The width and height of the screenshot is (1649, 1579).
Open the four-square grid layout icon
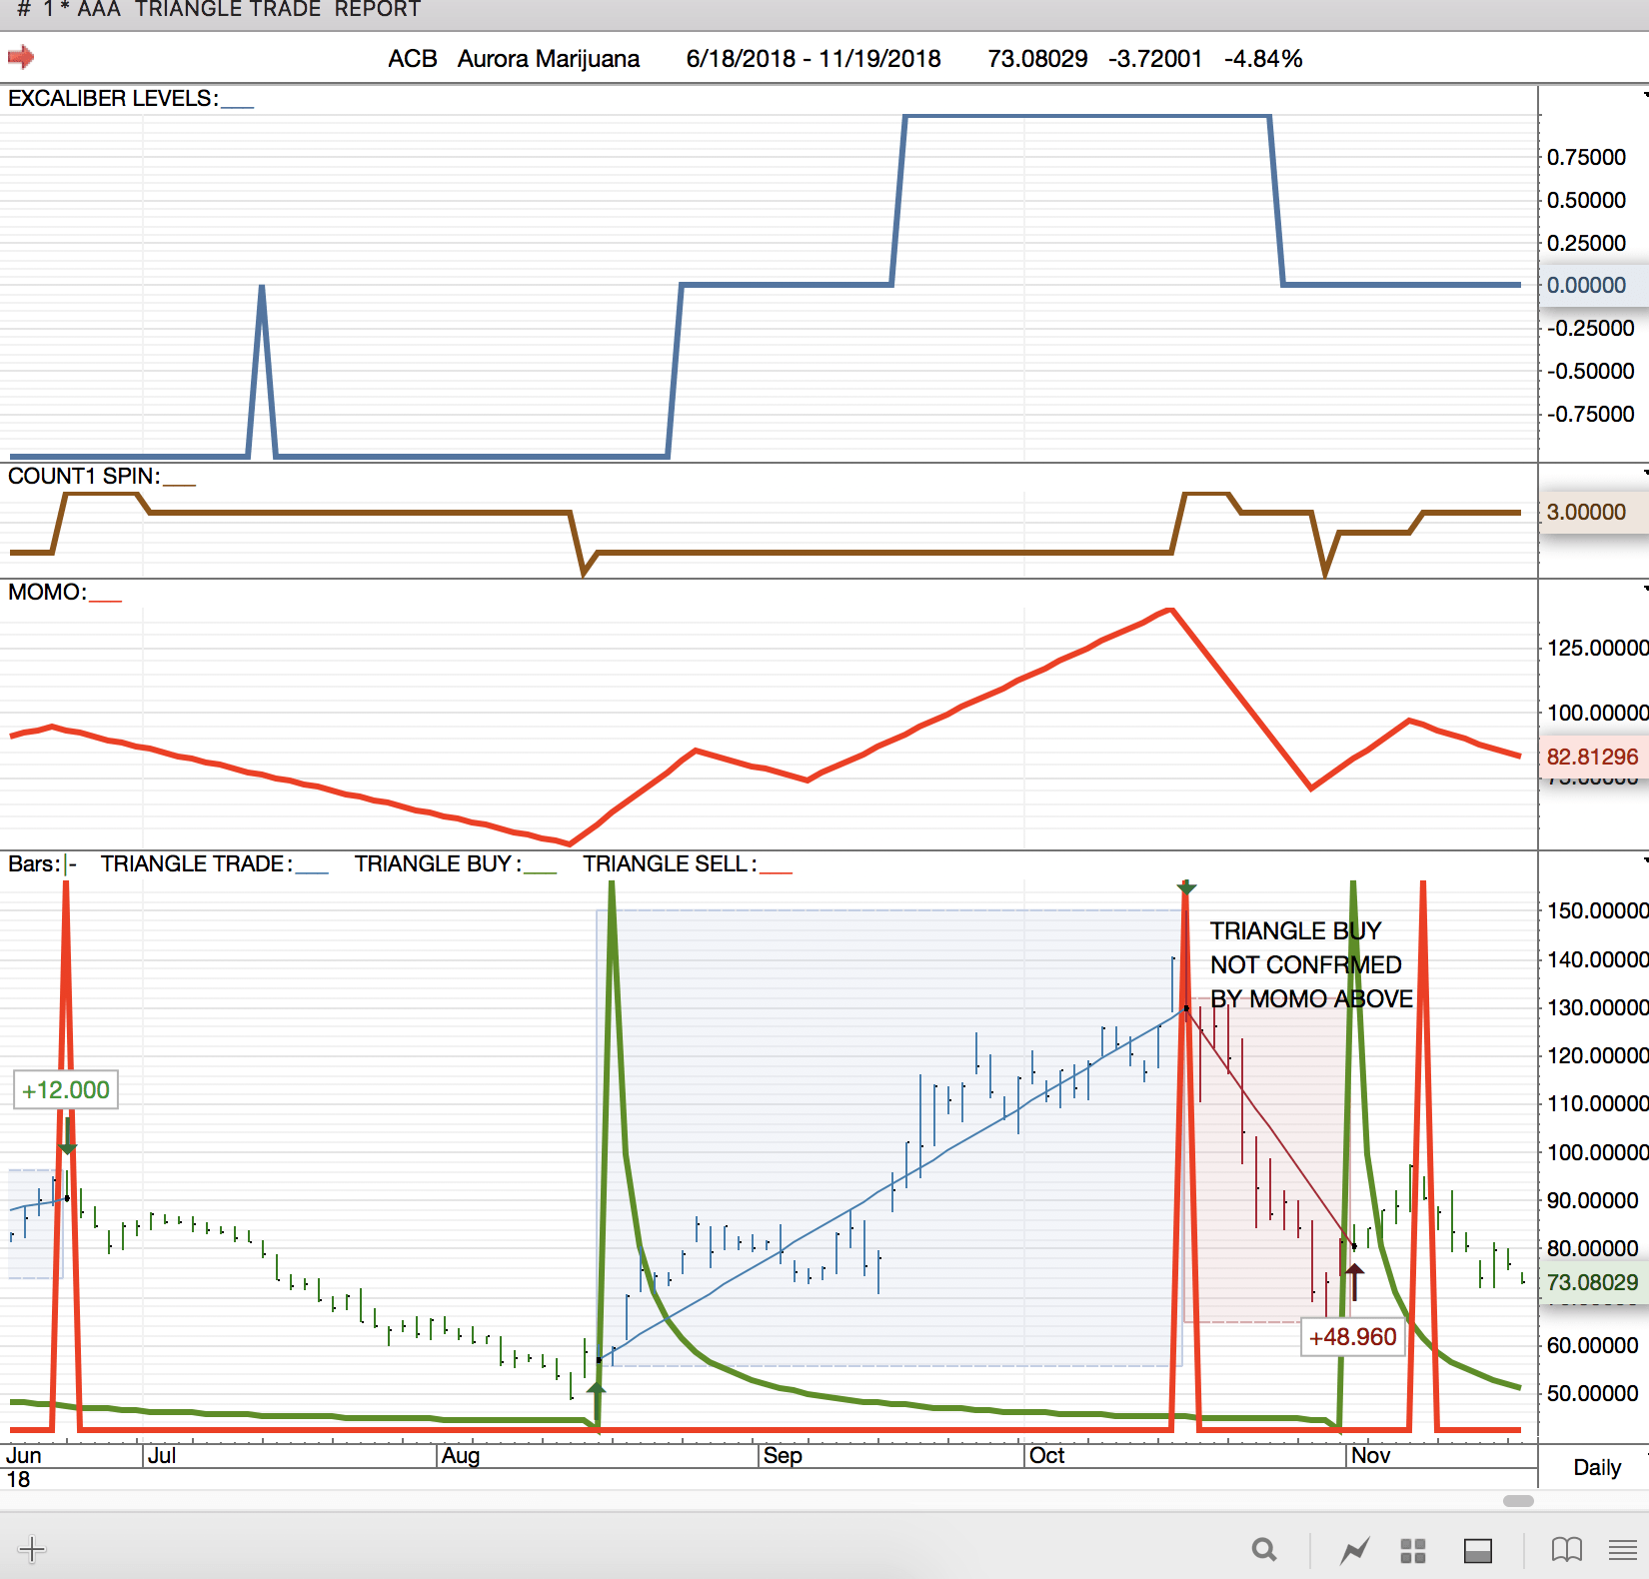pyautogui.click(x=1412, y=1550)
